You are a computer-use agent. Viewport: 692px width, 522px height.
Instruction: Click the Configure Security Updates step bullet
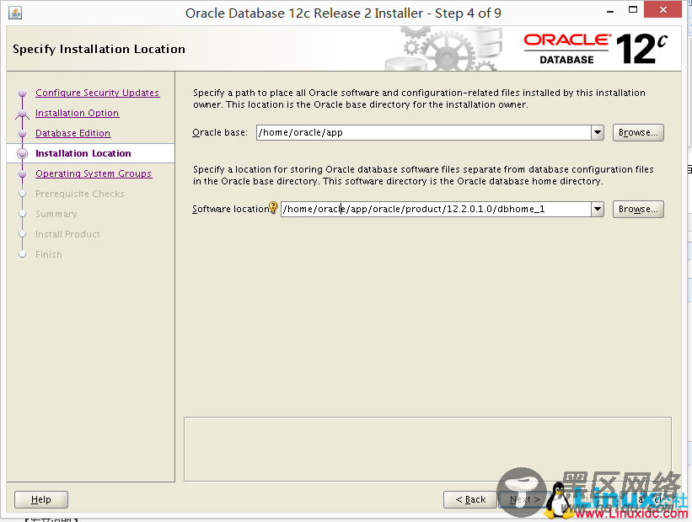[x=22, y=93]
